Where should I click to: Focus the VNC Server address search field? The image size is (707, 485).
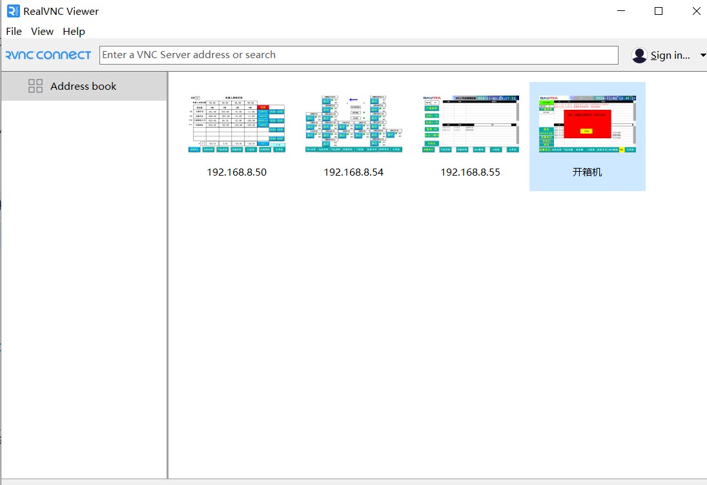(358, 55)
